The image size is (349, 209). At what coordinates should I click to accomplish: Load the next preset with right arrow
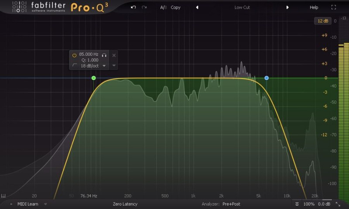click(x=287, y=7)
